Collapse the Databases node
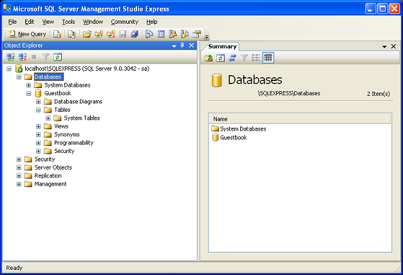The image size is (403, 275). (x=19, y=76)
